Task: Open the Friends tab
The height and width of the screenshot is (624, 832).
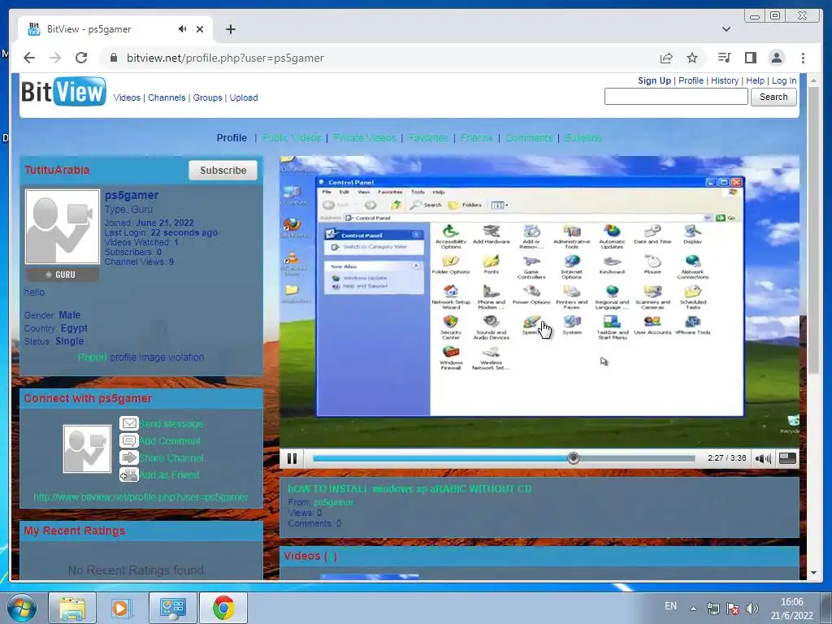Action: click(x=477, y=138)
